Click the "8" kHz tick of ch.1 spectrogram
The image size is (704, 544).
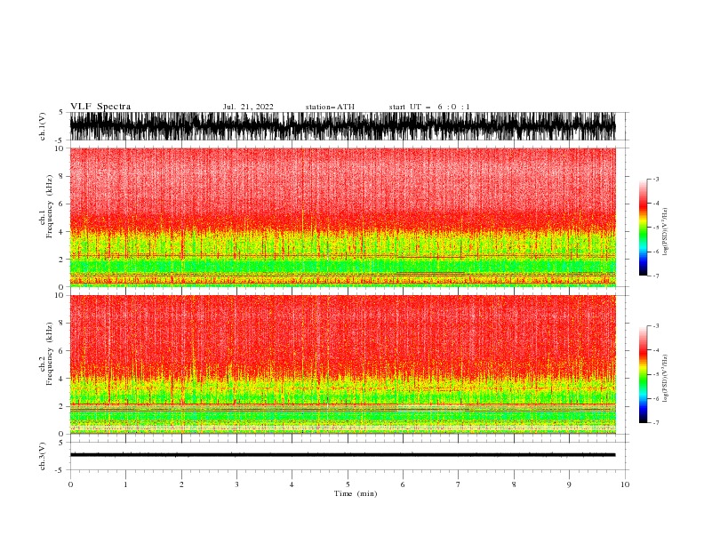(x=61, y=176)
